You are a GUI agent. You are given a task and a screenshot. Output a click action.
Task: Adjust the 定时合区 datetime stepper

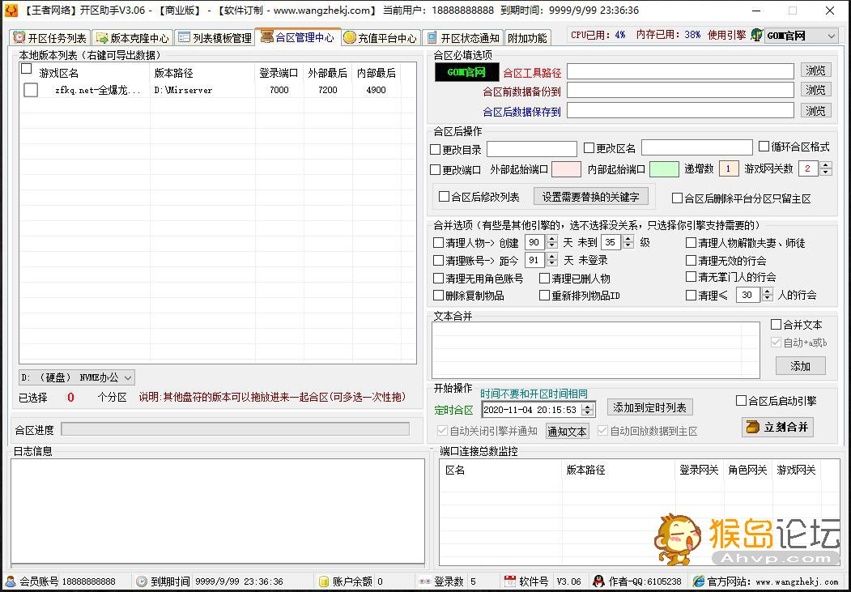tap(587, 410)
